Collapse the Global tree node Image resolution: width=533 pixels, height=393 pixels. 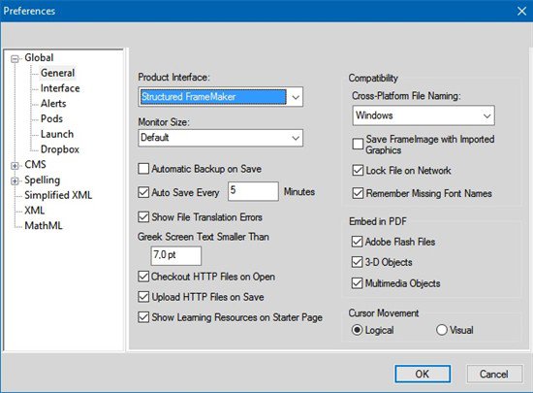coord(15,59)
